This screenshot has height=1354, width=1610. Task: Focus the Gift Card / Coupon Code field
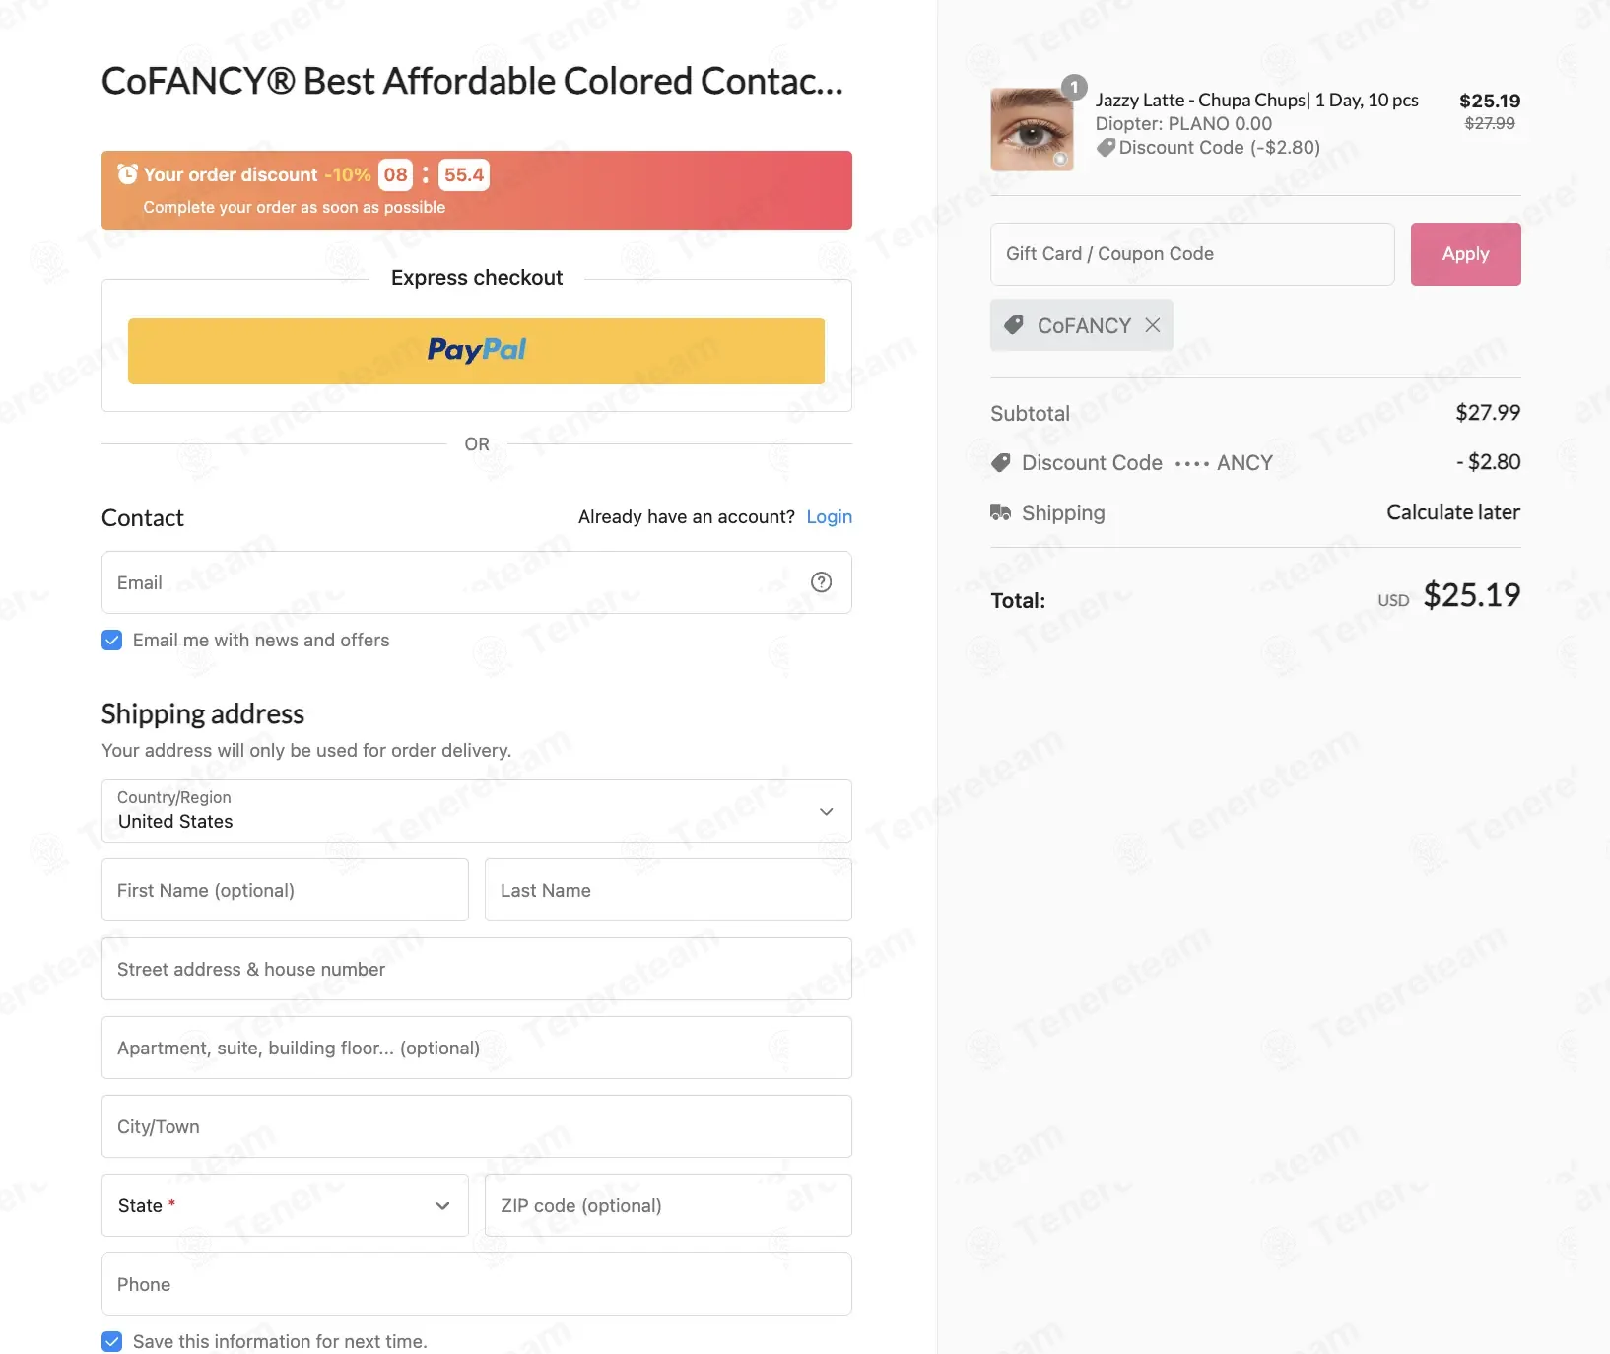click(1192, 254)
